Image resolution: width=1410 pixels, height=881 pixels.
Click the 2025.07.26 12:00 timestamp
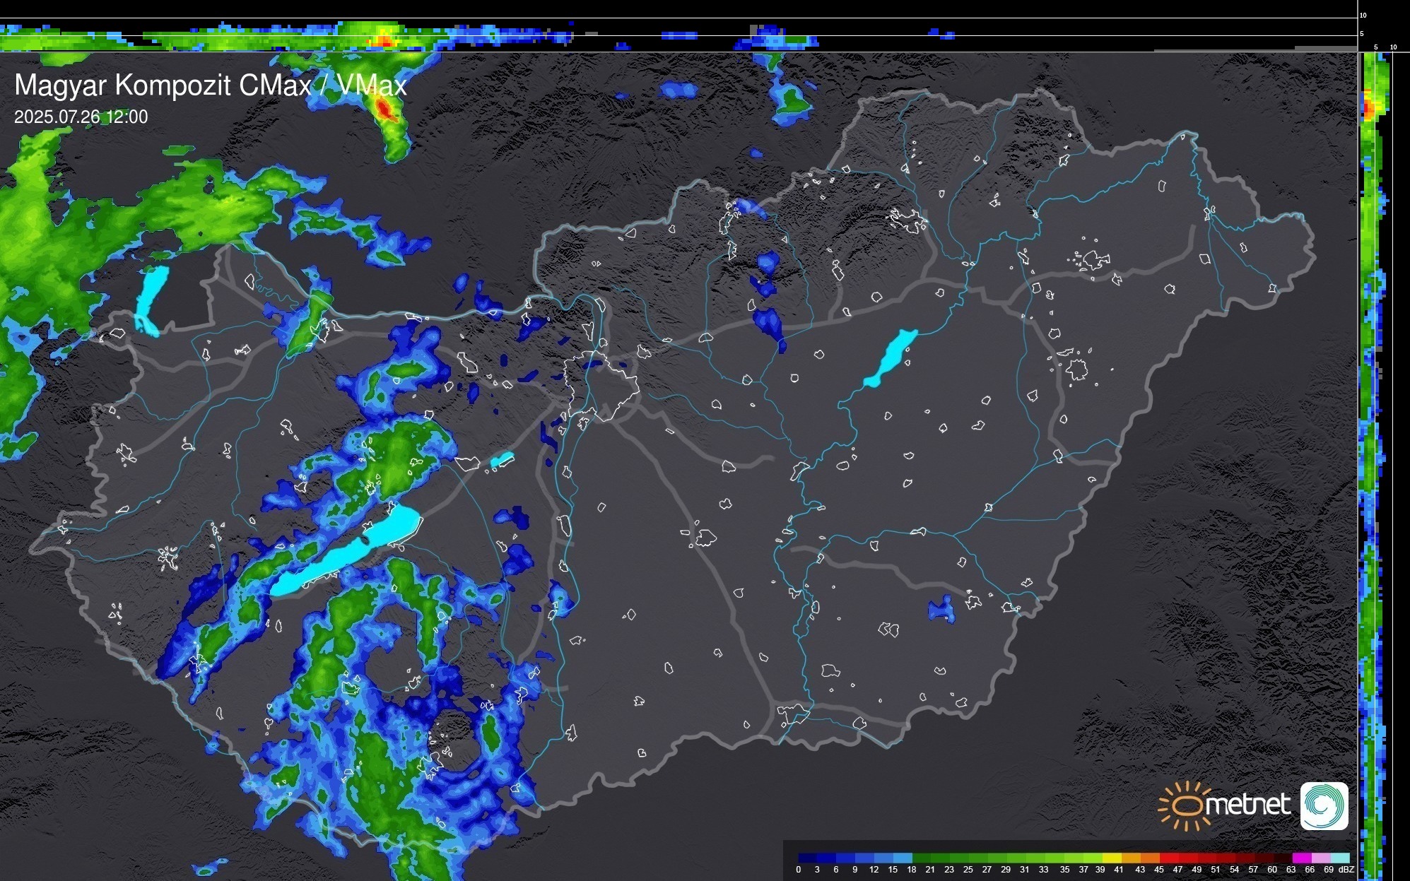[x=81, y=117]
